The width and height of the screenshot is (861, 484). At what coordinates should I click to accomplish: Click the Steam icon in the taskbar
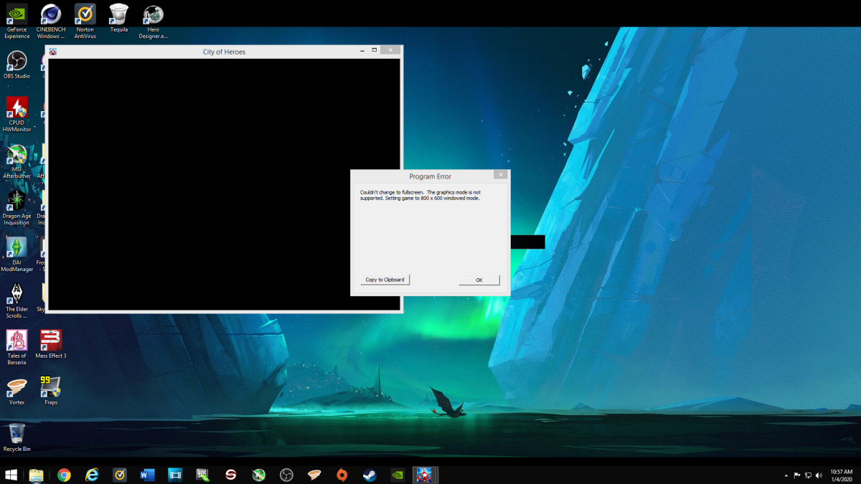(369, 475)
